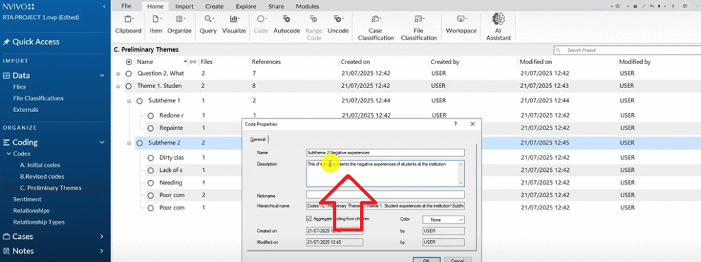Open the Workspace ribbon menu
The width and height of the screenshot is (701, 262).
pyautogui.click(x=461, y=25)
